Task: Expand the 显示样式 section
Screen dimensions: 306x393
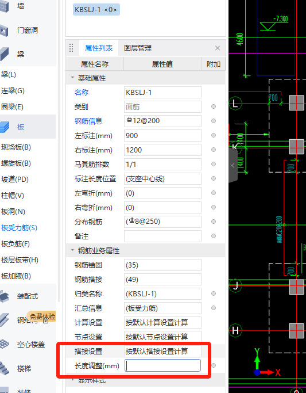Action: tap(72, 379)
